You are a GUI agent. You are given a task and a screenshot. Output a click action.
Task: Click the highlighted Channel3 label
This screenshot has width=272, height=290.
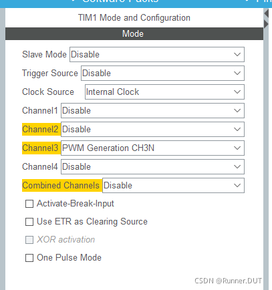pos(40,148)
